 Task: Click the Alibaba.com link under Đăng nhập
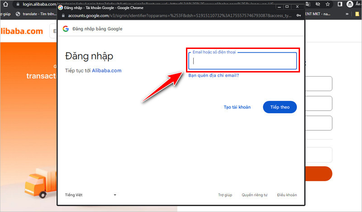(107, 71)
